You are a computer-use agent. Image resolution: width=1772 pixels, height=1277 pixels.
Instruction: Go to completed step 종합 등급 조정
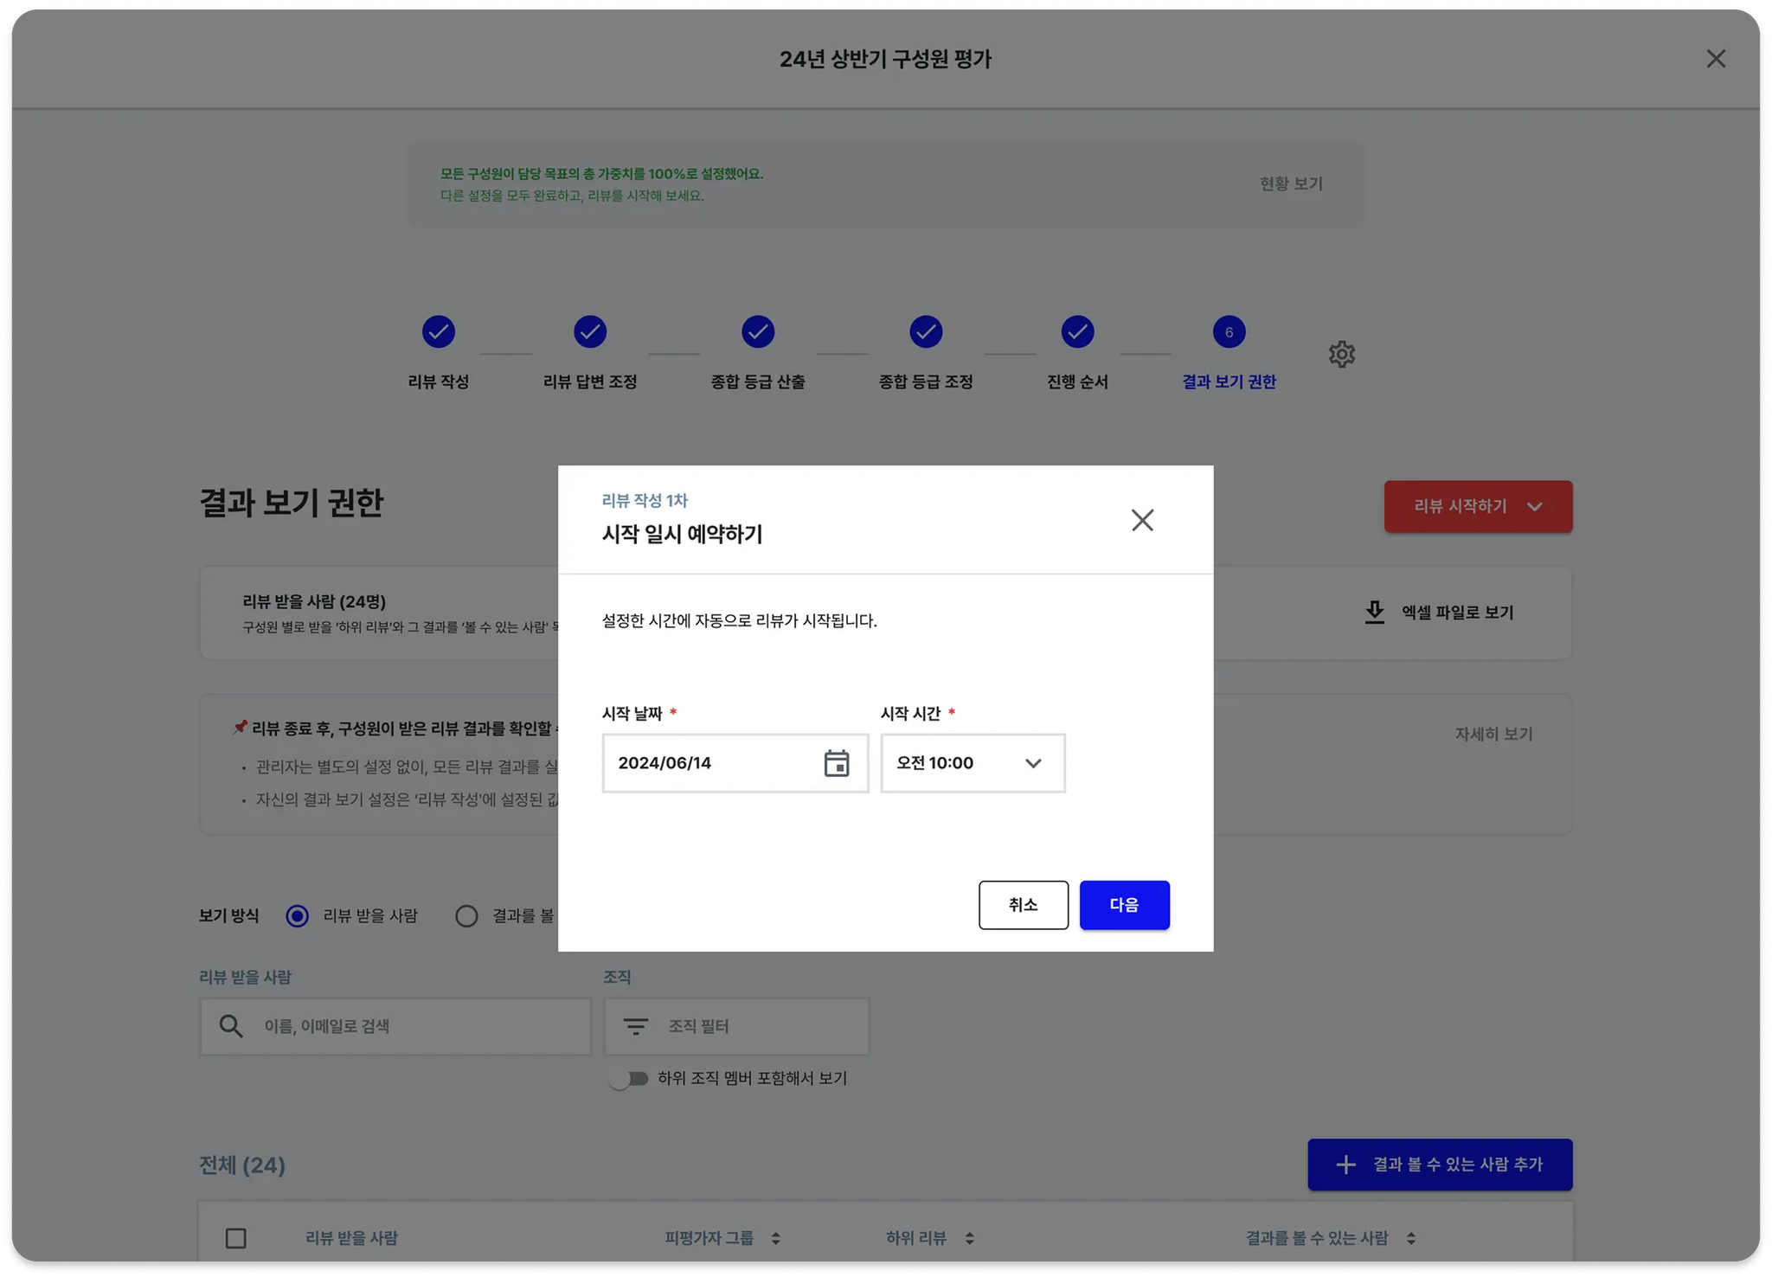[x=926, y=332]
